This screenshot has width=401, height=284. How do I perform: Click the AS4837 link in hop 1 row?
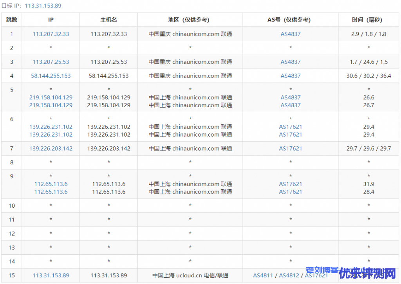[291, 34]
